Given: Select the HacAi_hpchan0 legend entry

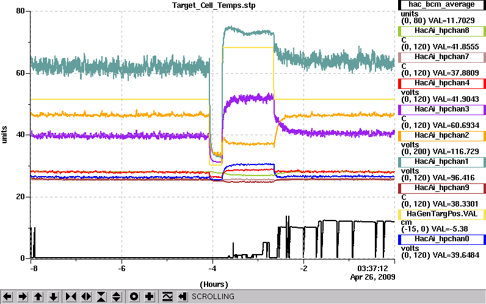Looking at the screenshot, I should pyautogui.click(x=441, y=239).
